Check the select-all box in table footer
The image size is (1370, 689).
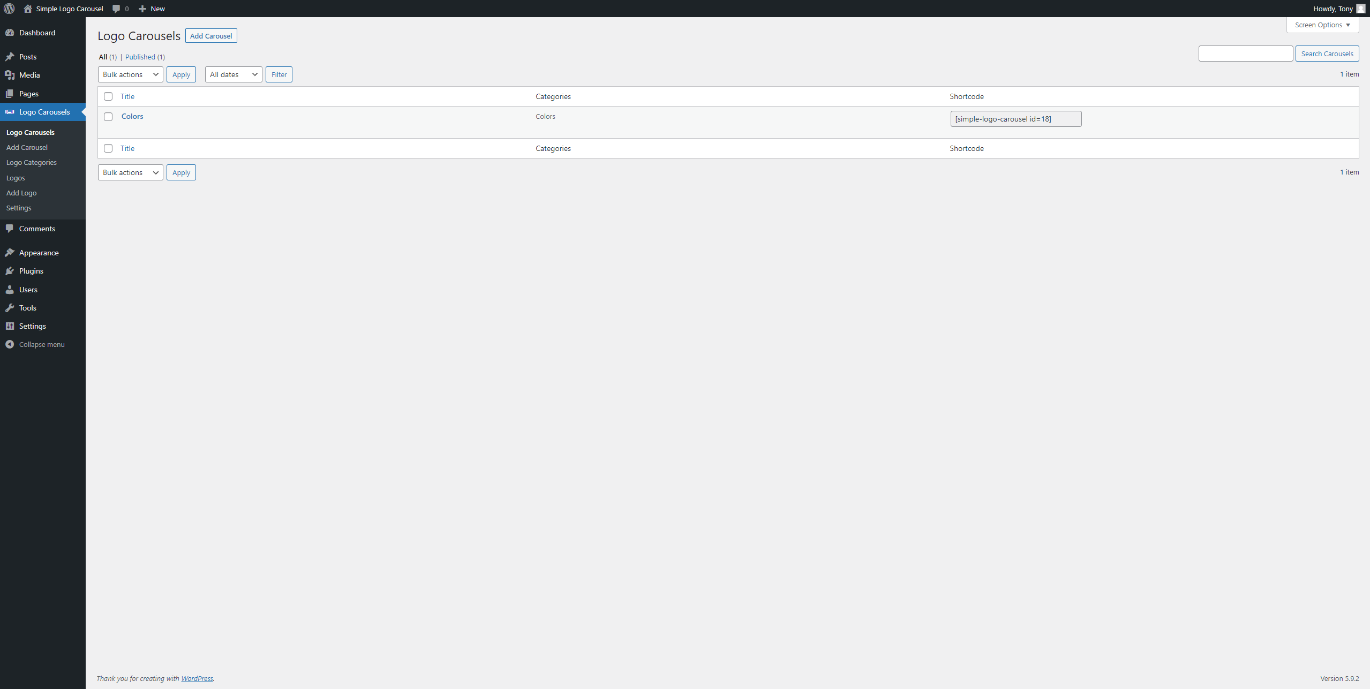coord(108,148)
